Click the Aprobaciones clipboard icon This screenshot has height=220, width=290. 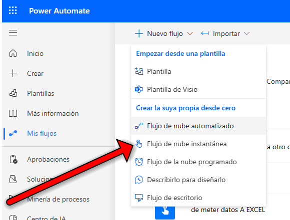(13, 159)
